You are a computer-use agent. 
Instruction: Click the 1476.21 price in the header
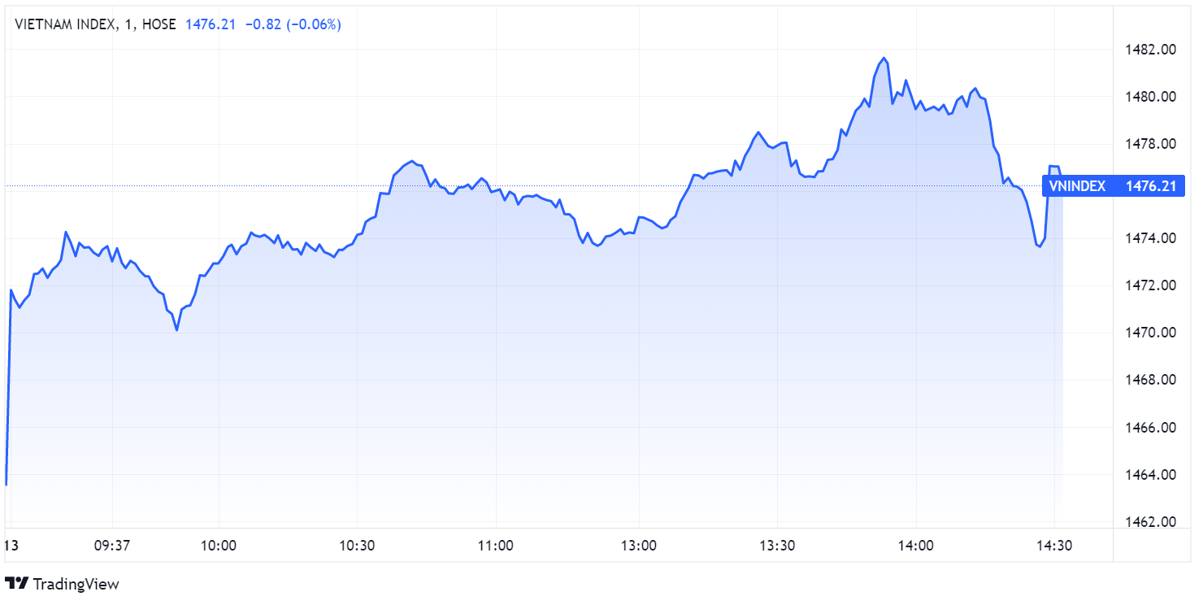click(x=211, y=24)
